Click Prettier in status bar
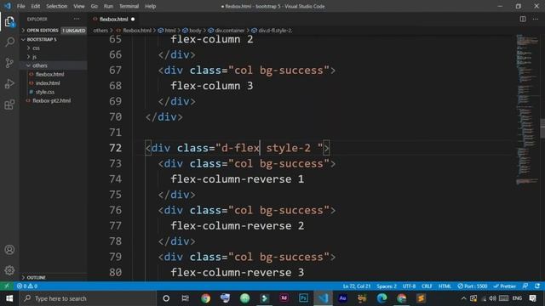Viewport: 545px width, 306px height. (505, 286)
